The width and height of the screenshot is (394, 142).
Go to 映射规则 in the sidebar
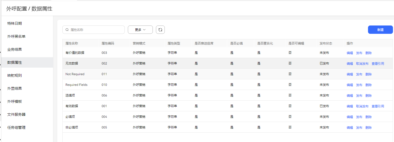point(27,75)
